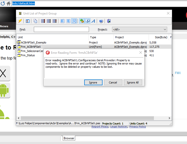Click the Android robot icon on welcome page
187x144 pixels.
click(x=5, y=90)
